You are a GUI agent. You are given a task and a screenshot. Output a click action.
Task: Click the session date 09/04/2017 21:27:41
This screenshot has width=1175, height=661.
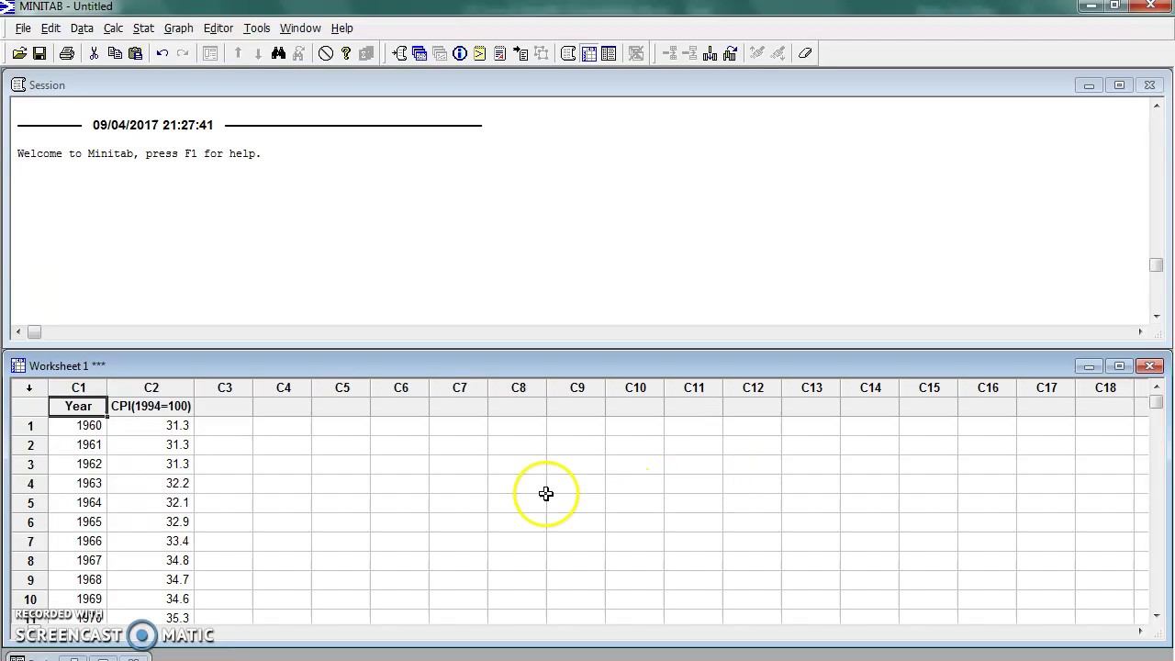click(152, 125)
